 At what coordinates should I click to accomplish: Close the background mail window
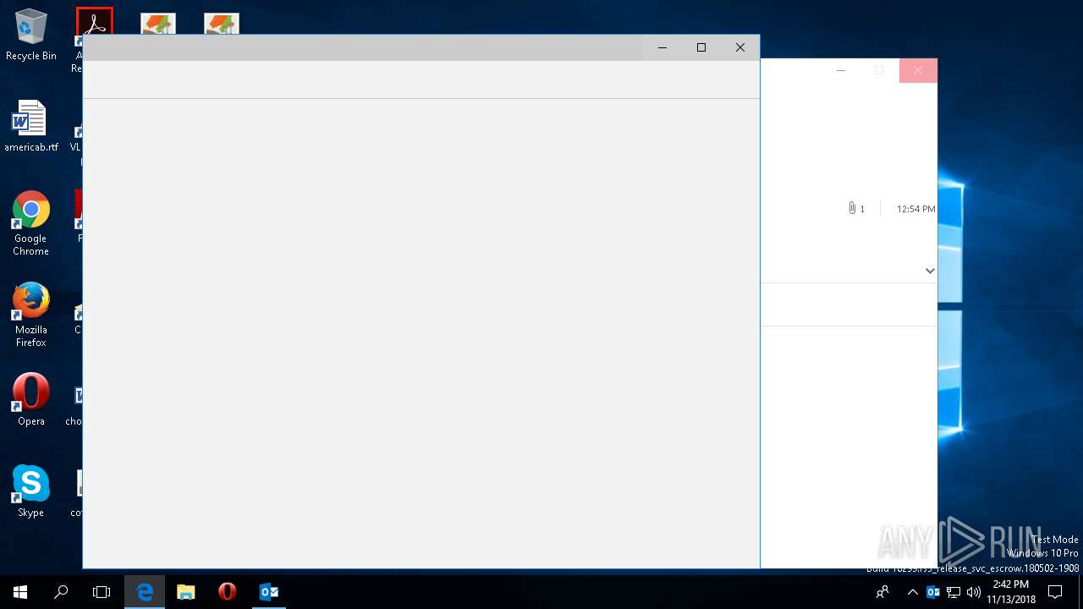(x=918, y=70)
